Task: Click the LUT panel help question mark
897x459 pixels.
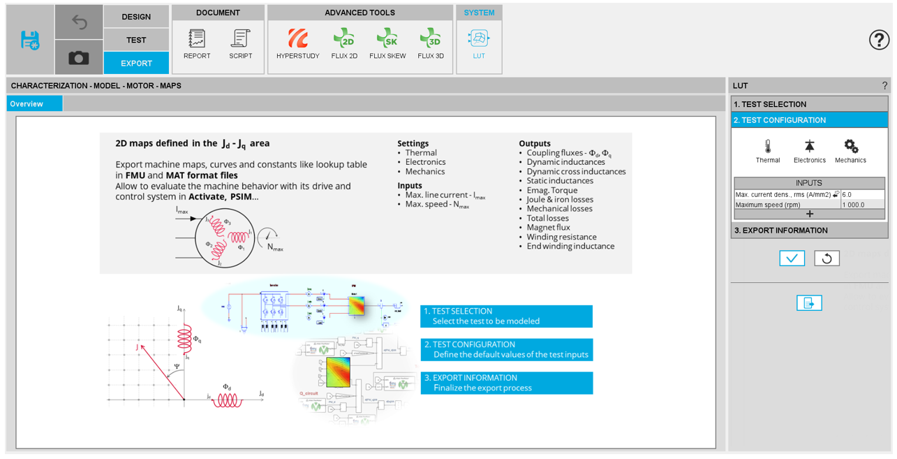Action: [885, 86]
